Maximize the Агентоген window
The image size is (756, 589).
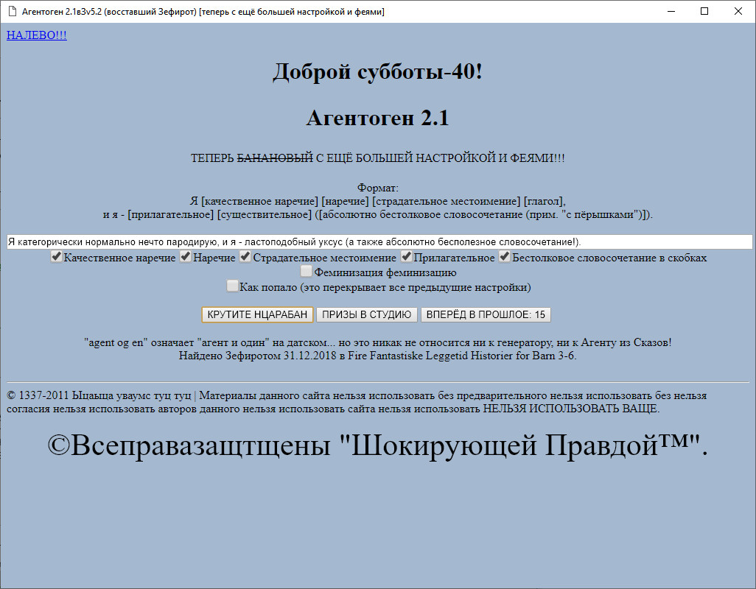pyautogui.click(x=704, y=11)
